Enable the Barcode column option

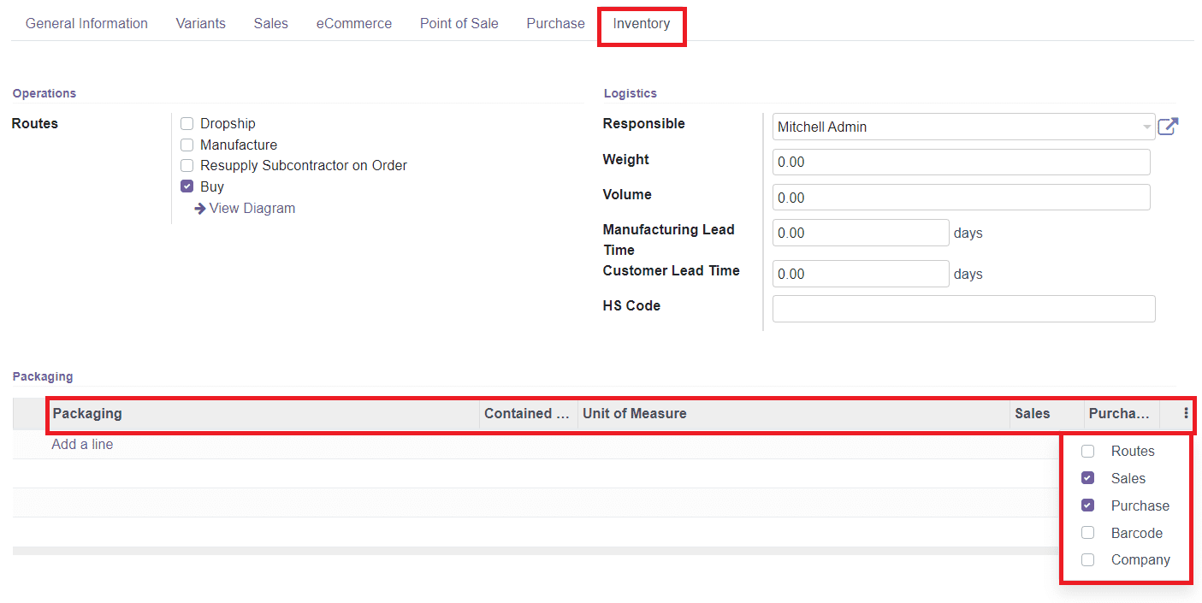click(1087, 532)
